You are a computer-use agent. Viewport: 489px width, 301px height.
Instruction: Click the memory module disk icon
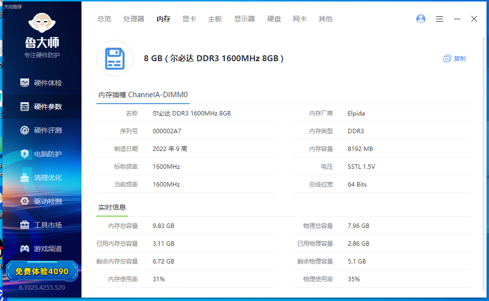pos(115,58)
